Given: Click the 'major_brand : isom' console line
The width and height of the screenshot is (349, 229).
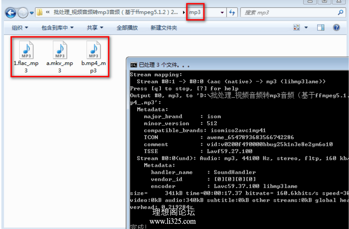Looking at the screenshot, I should [x=182, y=116].
